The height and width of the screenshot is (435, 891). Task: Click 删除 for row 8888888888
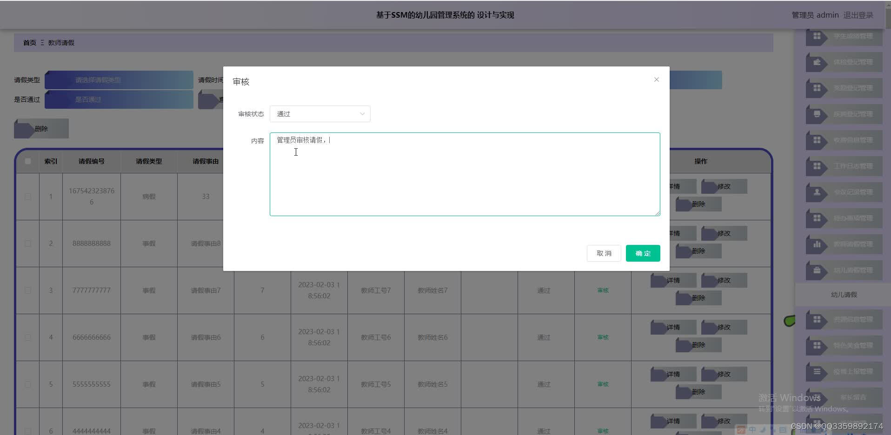(x=698, y=251)
